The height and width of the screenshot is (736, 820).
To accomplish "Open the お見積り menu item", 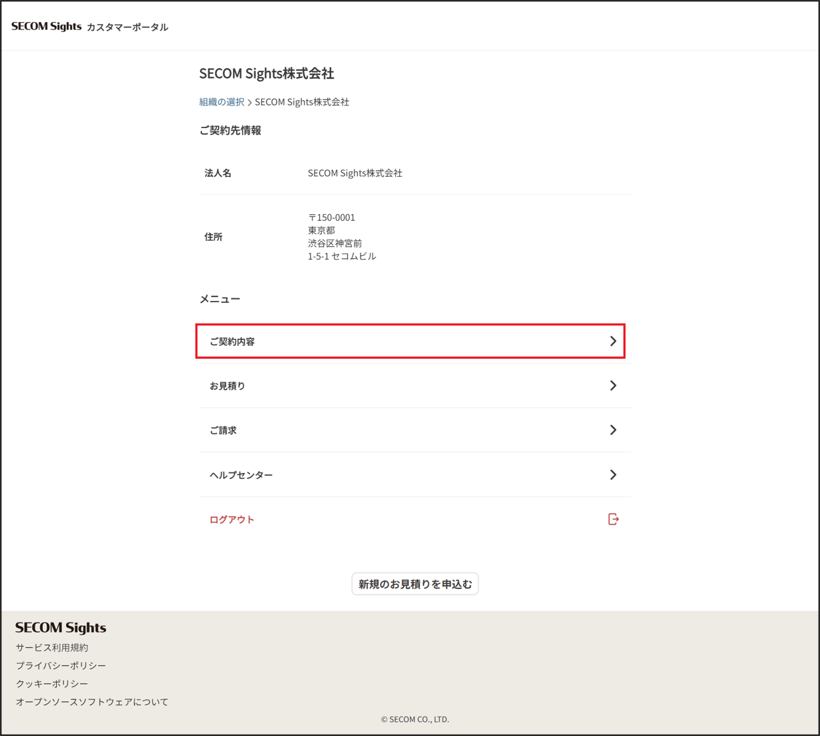I will 415,386.
